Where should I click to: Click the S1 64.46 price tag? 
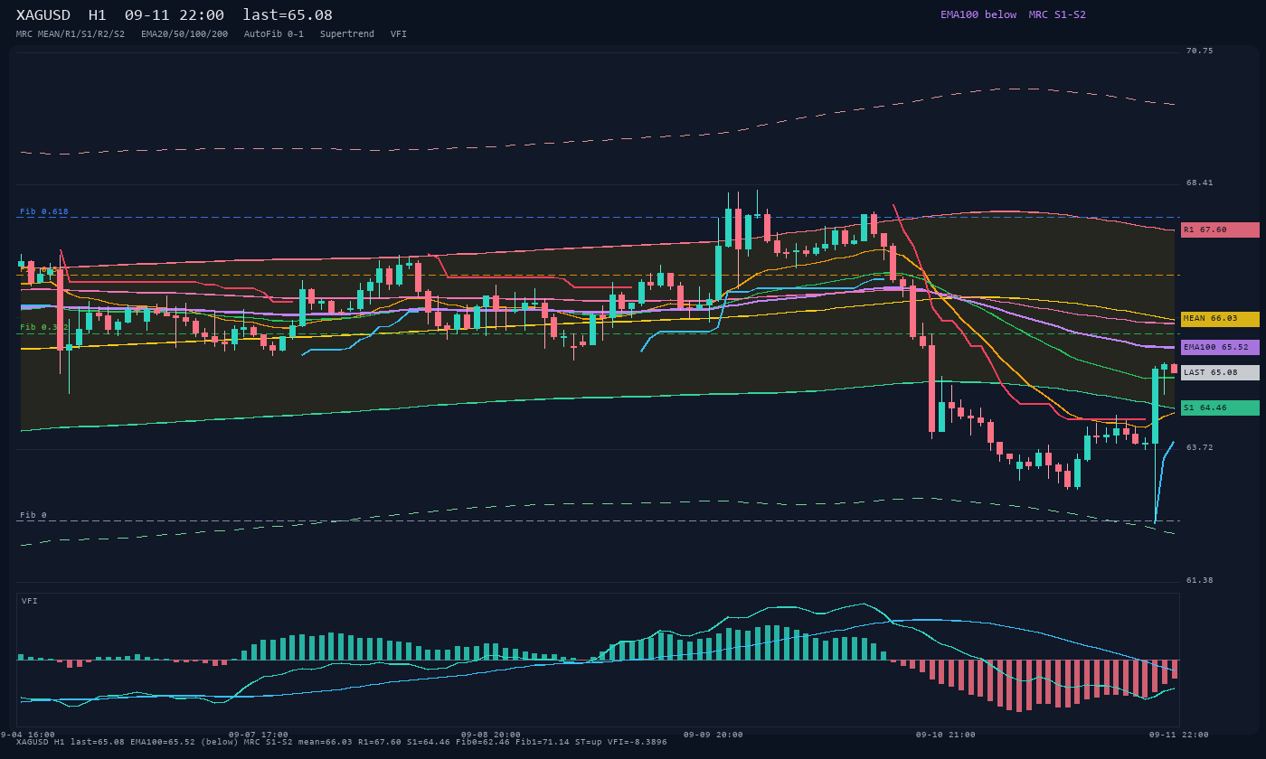1220,408
